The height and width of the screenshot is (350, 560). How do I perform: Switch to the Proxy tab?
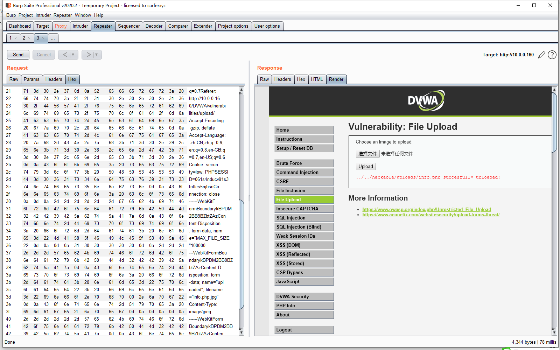click(61, 26)
